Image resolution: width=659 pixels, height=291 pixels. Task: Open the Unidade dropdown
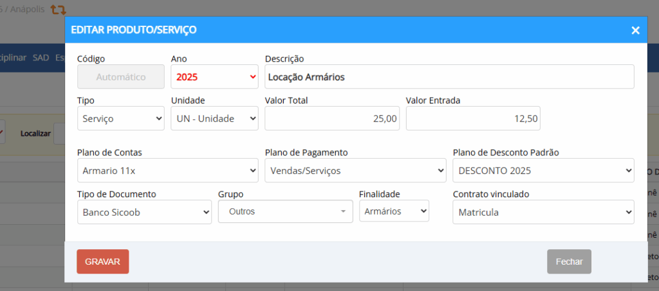click(214, 118)
